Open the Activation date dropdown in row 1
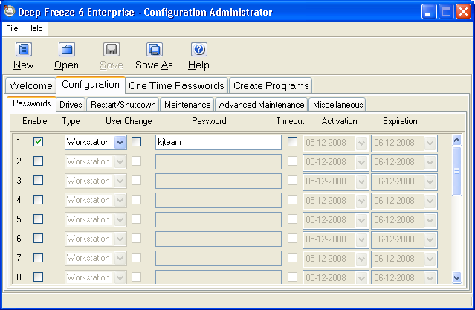475x310 pixels. click(x=362, y=143)
